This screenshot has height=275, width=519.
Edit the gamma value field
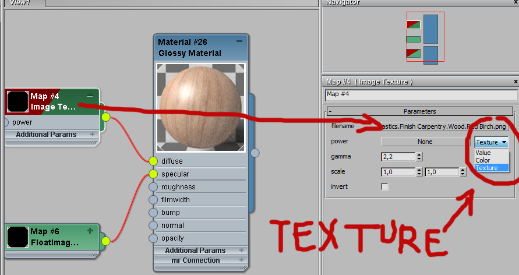tap(398, 157)
